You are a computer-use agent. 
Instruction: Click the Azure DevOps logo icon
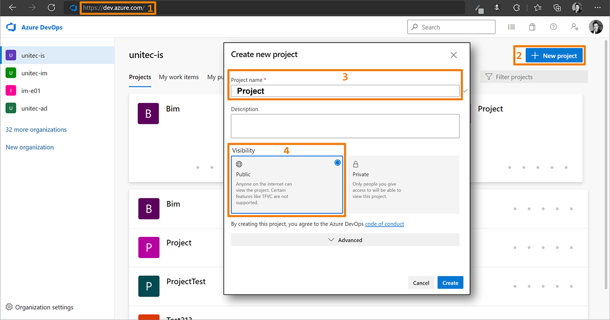[11, 27]
